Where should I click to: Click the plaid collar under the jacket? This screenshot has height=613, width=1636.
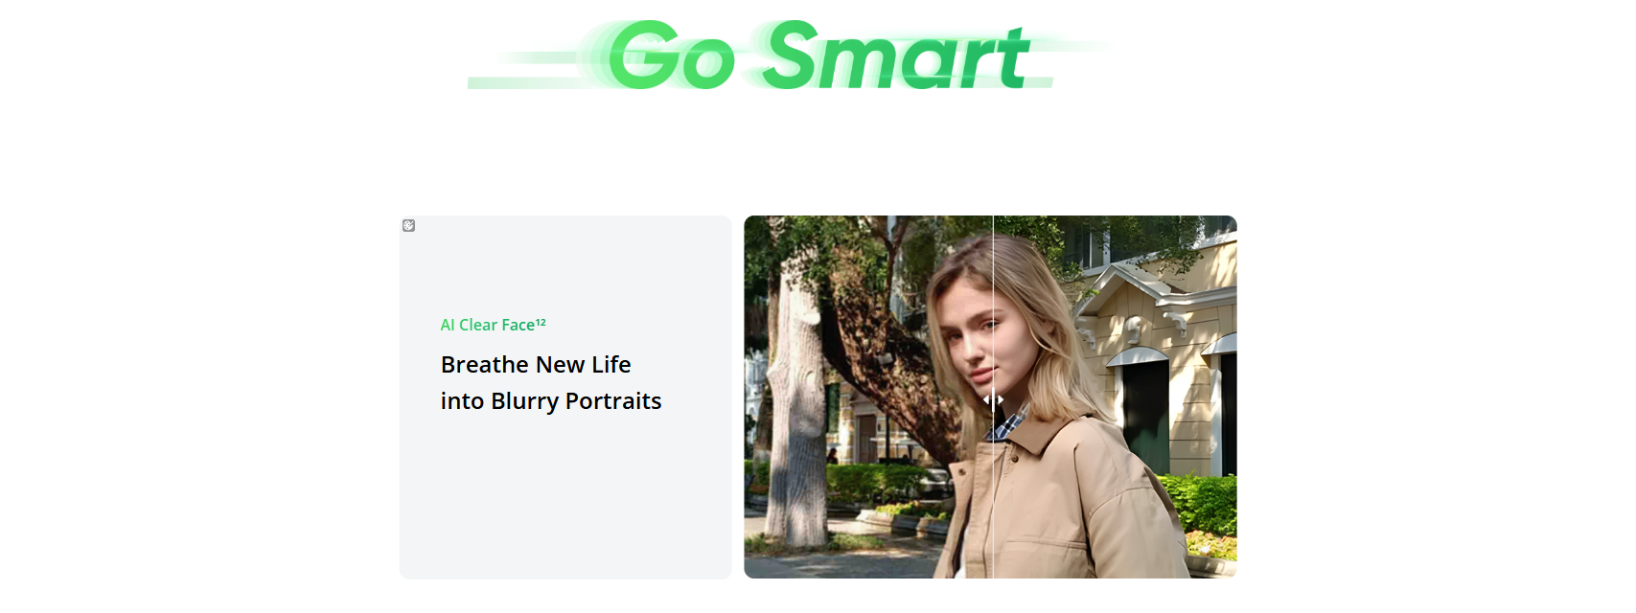1006,422
